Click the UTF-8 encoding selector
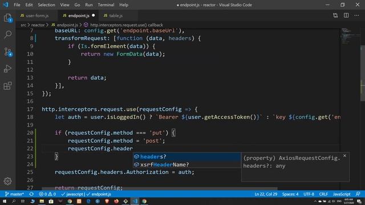Image resolution: width=365 pixels, height=205 pixels. (x=309, y=194)
